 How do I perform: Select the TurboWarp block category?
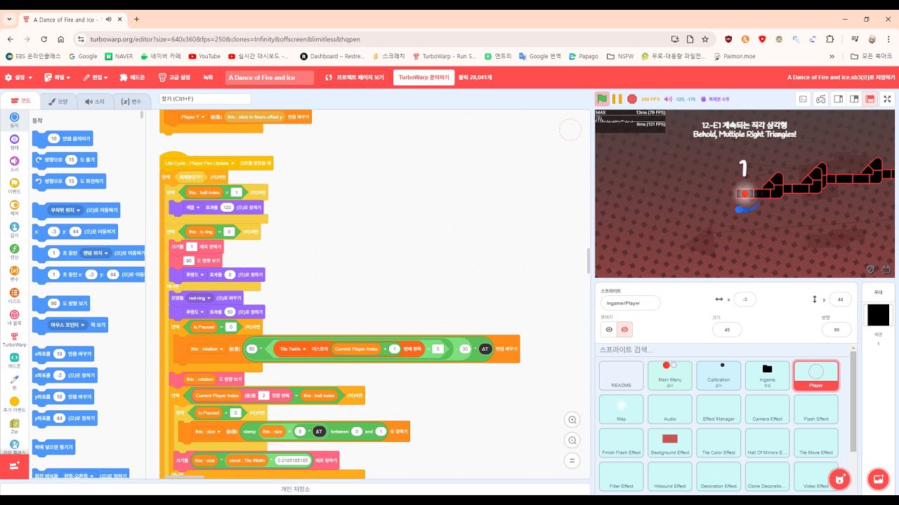[14, 339]
